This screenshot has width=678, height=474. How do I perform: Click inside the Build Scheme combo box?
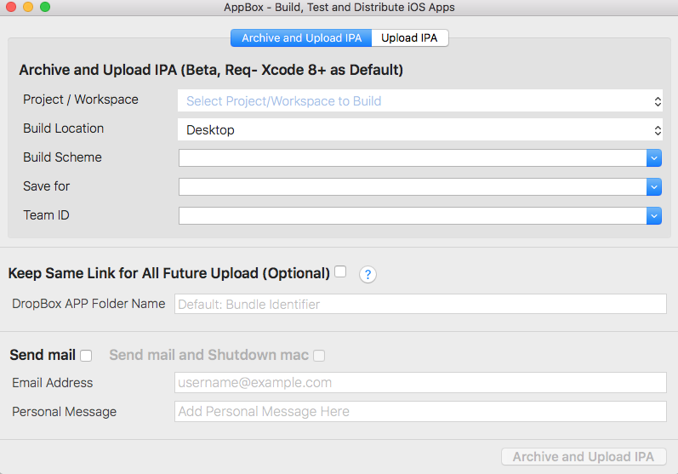coord(413,158)
